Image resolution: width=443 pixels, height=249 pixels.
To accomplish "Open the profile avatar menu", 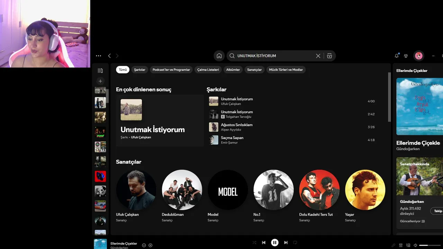I will (419, 56).
